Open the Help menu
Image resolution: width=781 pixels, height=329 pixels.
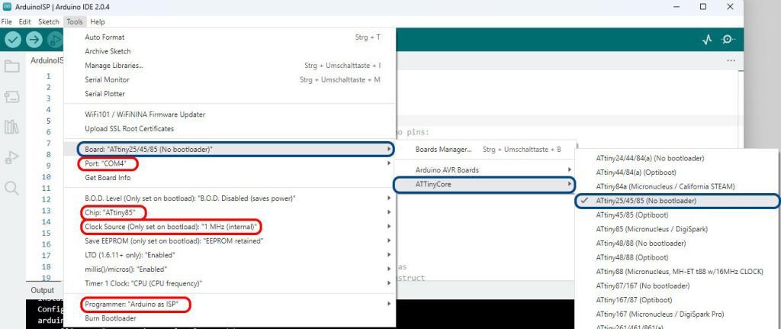click(x=98, y=22)
